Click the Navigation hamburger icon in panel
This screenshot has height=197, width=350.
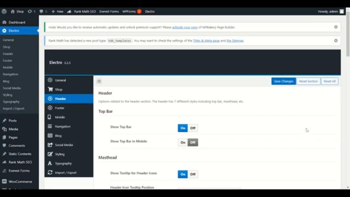(50, 126)
